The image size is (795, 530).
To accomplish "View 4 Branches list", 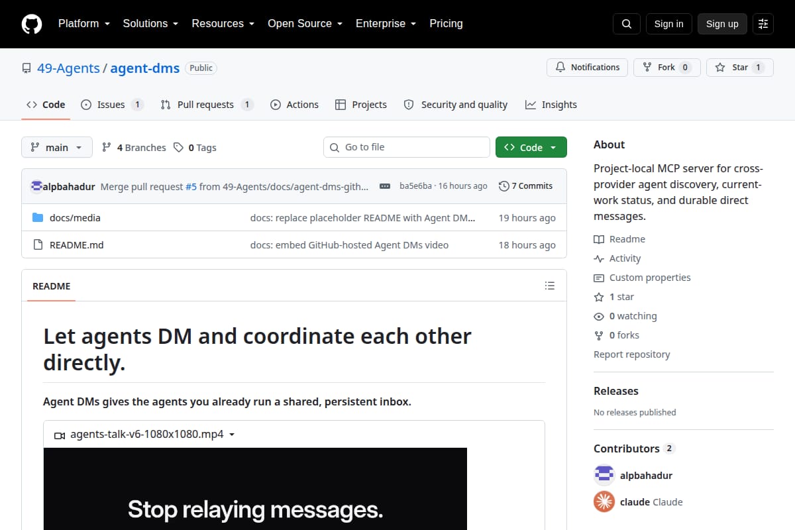I will (134, 147).
